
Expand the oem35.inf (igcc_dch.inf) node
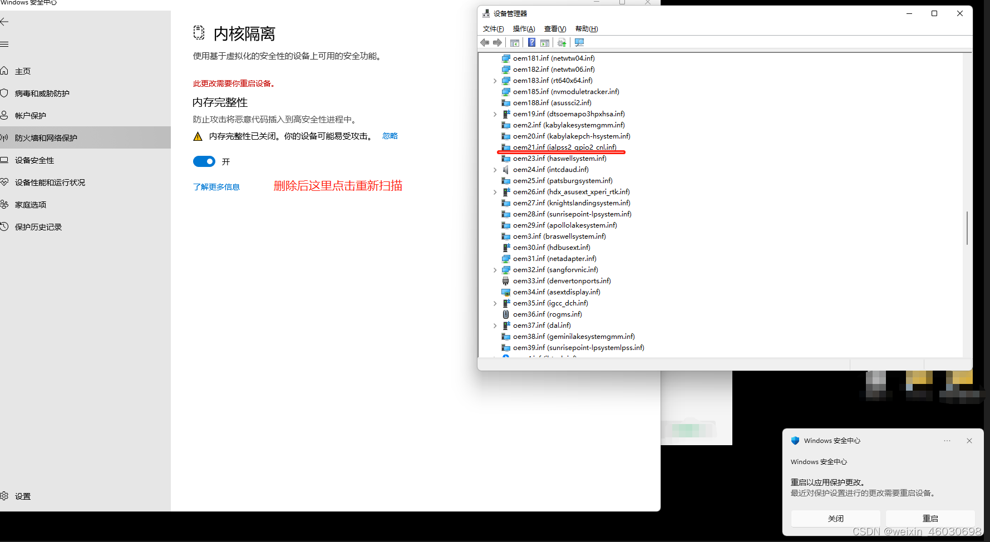495,303
